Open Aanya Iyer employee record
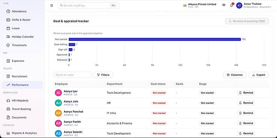Screen dimensions: 277x138 pyautogui.click(x=71, y=91)
